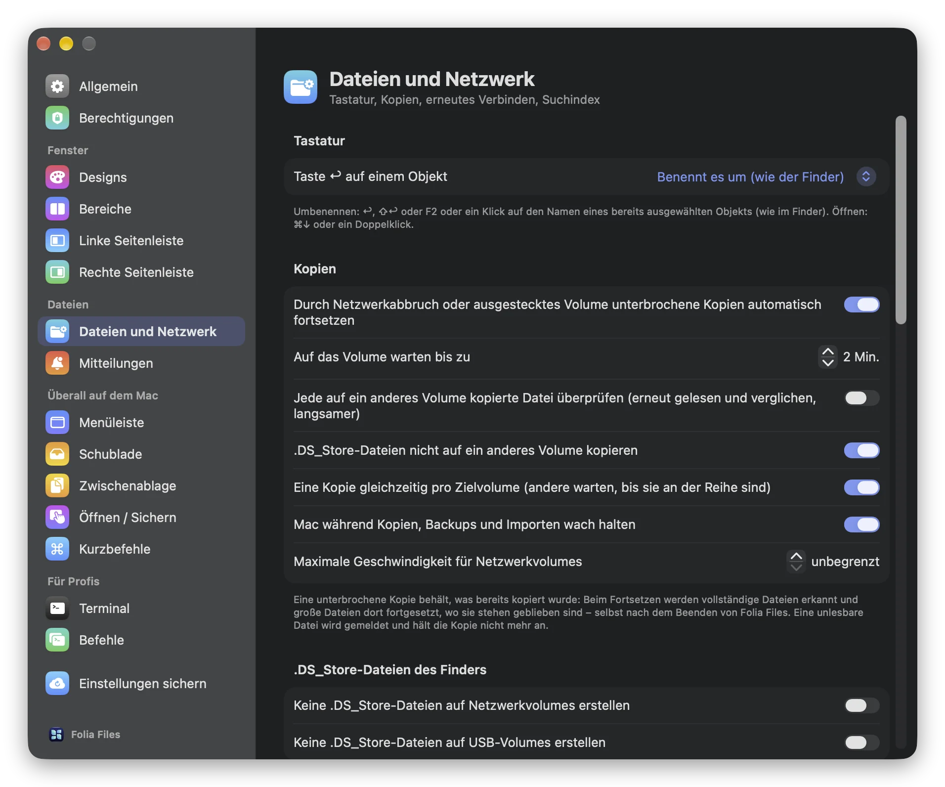Image resolution: width=945 pixels, height=787 pixels.
Task: Enable Keine .DS_Store auf USB-Volumes erstellen
Action: coord(861,743)
